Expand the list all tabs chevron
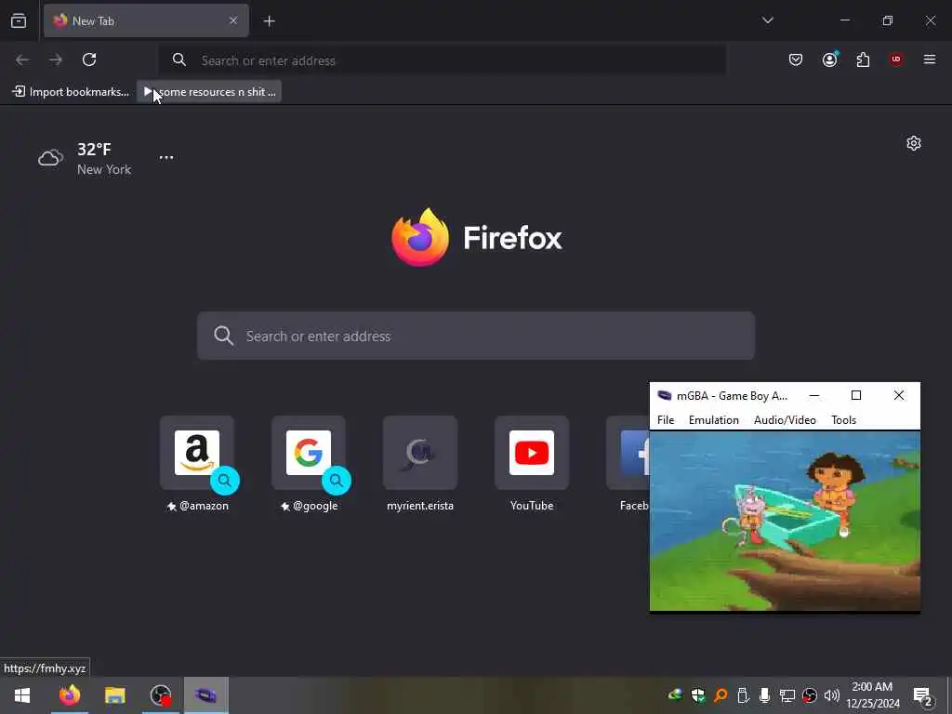952x714 pixels. pyautogui.click(x=767, y=20)
